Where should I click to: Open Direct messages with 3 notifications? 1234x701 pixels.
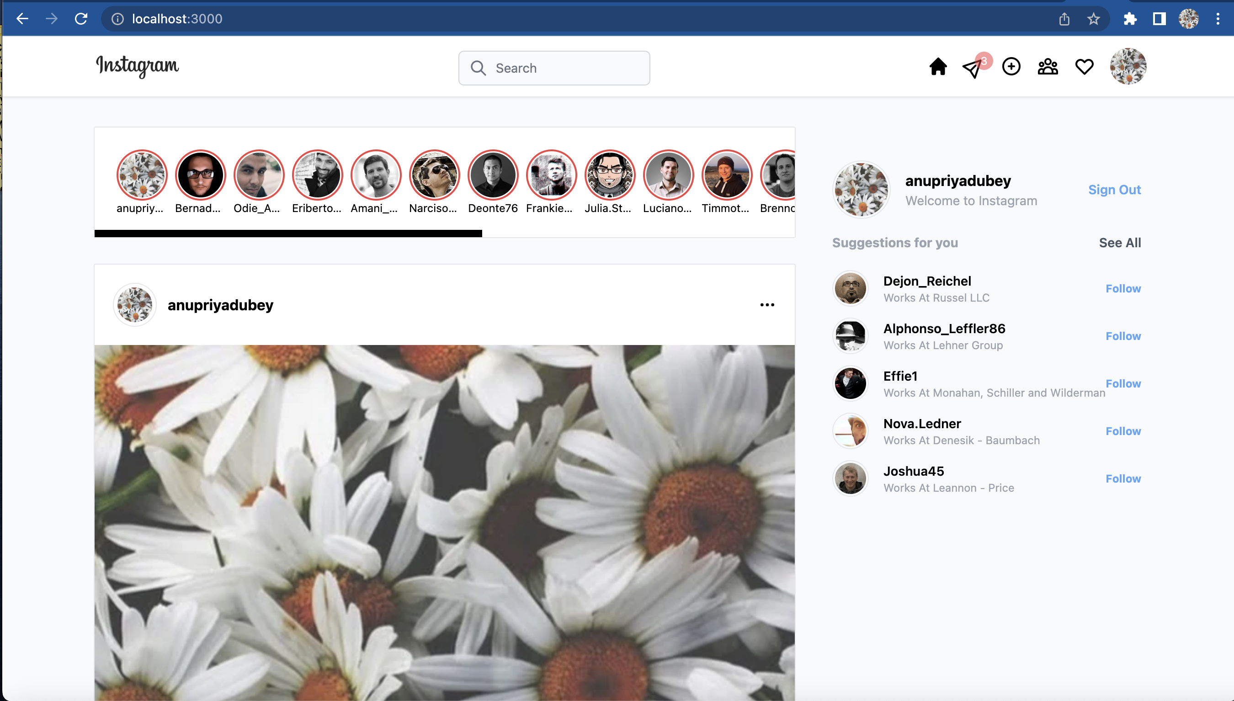(972, 68)
